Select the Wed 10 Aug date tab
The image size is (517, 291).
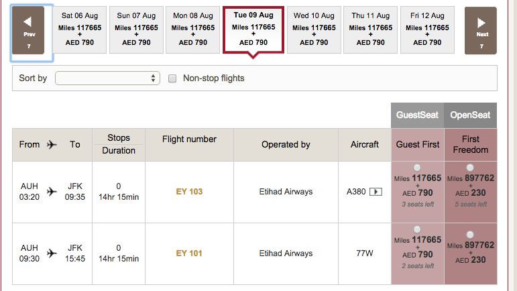[x=314, y=30]
